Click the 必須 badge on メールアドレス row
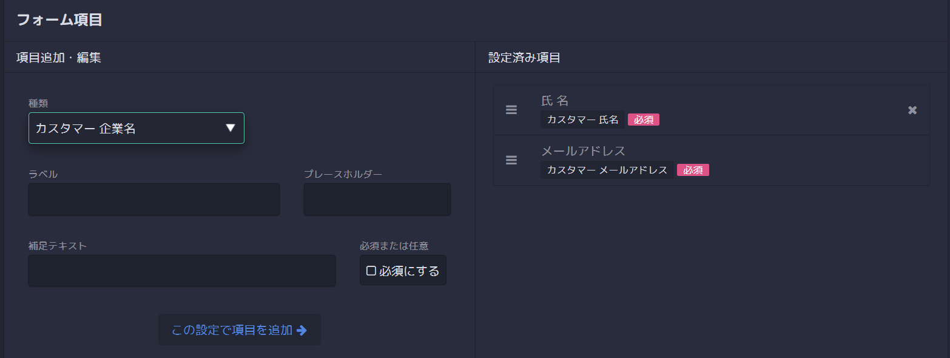The image size is (950, 358). tap(693, 171)
